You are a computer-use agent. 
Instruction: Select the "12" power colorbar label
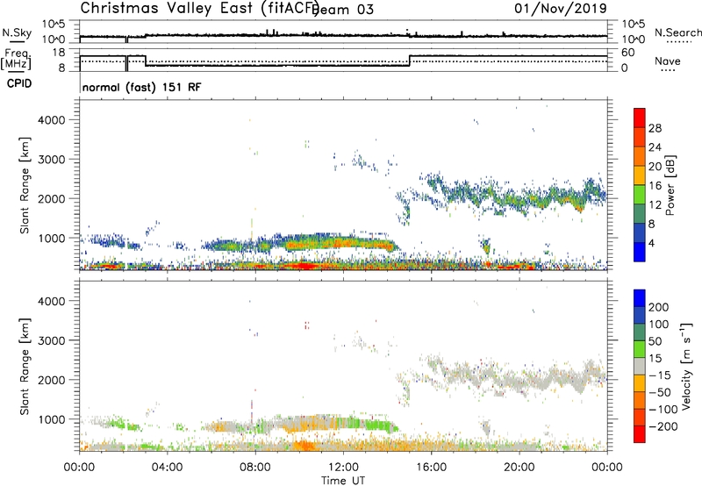tap(655, 205)
